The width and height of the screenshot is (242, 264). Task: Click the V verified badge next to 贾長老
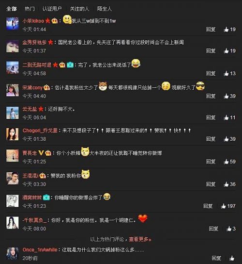tap(41, 153)
